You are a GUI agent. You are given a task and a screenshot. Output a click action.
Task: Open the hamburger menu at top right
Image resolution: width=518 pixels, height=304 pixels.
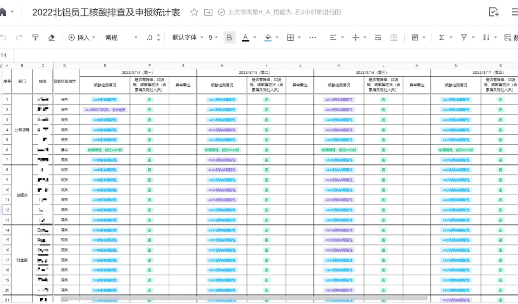pyautogui.click(x=514, y=12)
